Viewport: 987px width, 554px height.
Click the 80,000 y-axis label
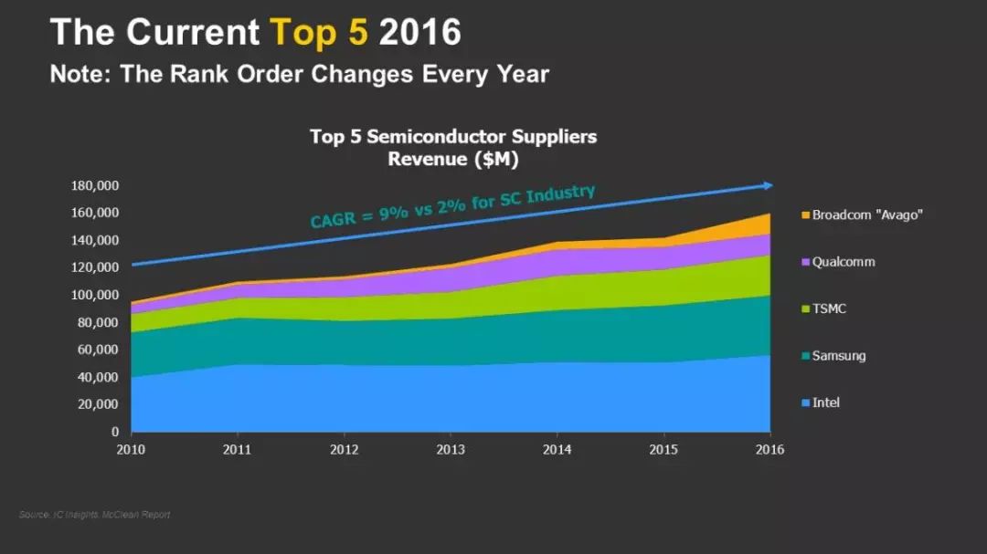tap(98, 322)
